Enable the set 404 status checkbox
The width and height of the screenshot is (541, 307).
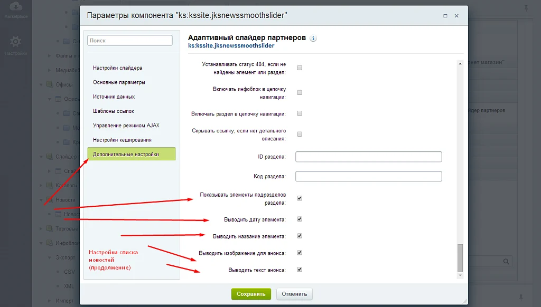pyautogui.click(x=300, y=68)
